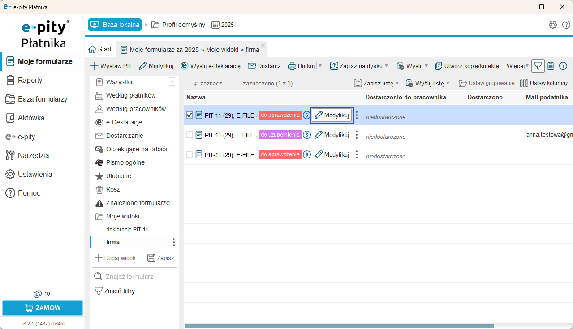Click three-dot menu beside firma view

tap(174, 242)
